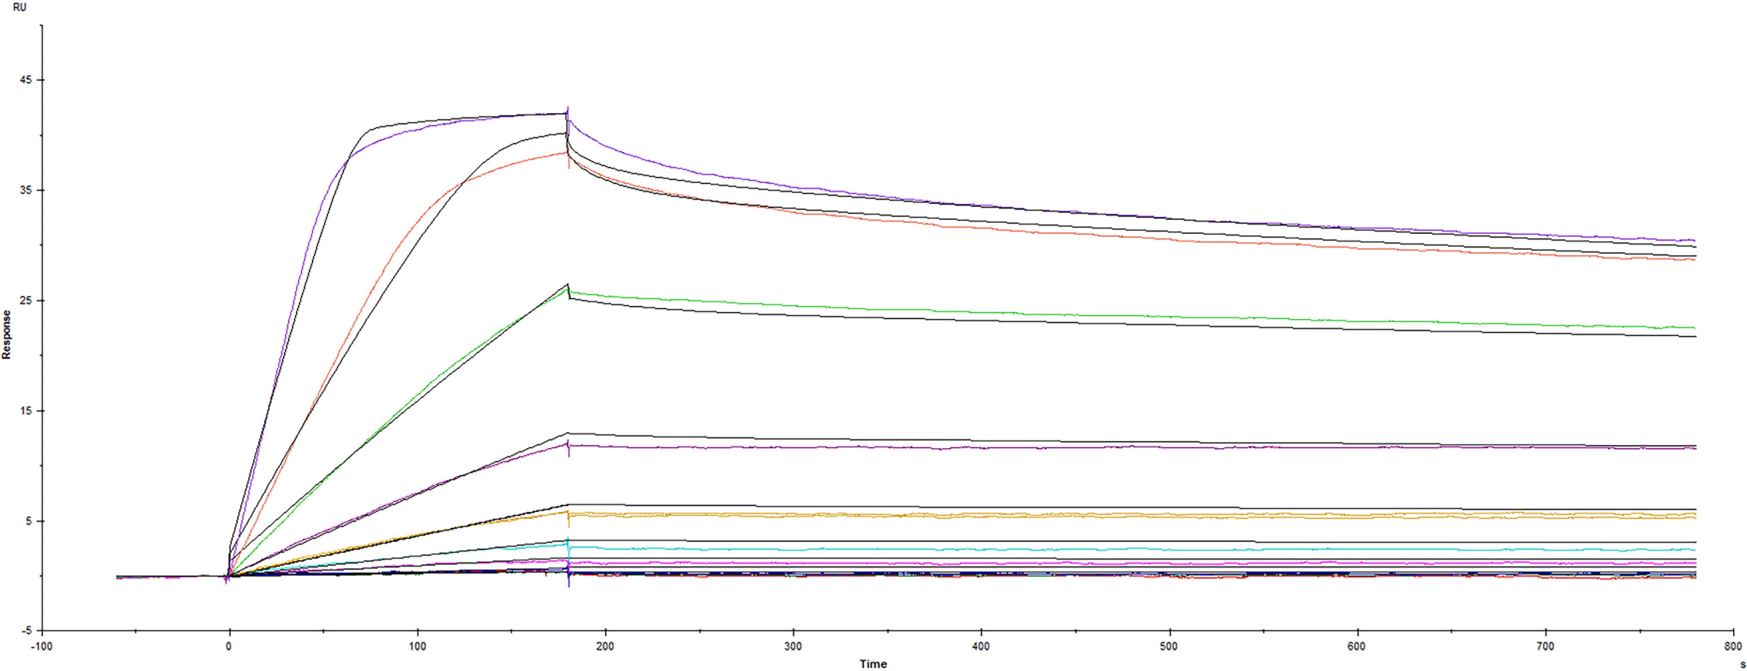Click the 400 tick label on time axis

click(981, 646)
